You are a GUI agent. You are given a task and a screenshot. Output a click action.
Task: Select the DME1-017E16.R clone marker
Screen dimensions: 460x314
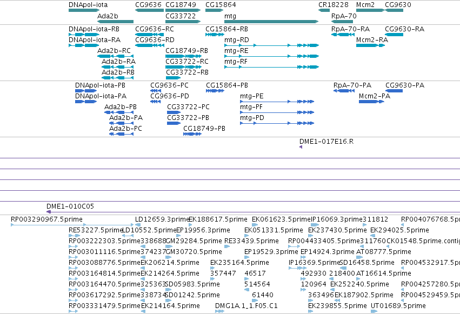301,147
